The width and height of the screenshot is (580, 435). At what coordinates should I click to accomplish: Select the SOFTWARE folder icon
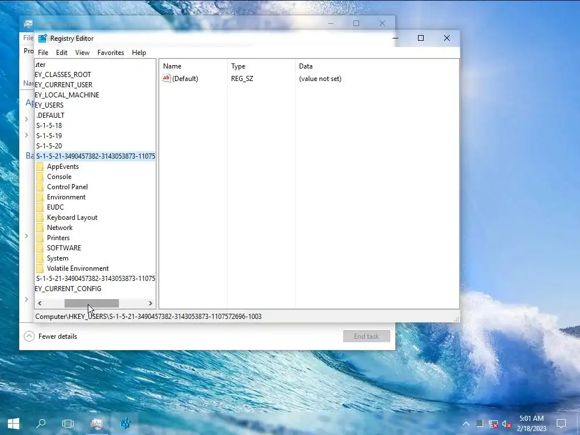coord(40,248)
